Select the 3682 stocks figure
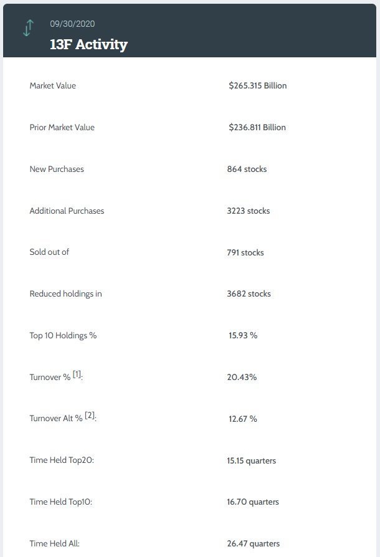Screen dimensions: 380x557 tap(249, 293)
